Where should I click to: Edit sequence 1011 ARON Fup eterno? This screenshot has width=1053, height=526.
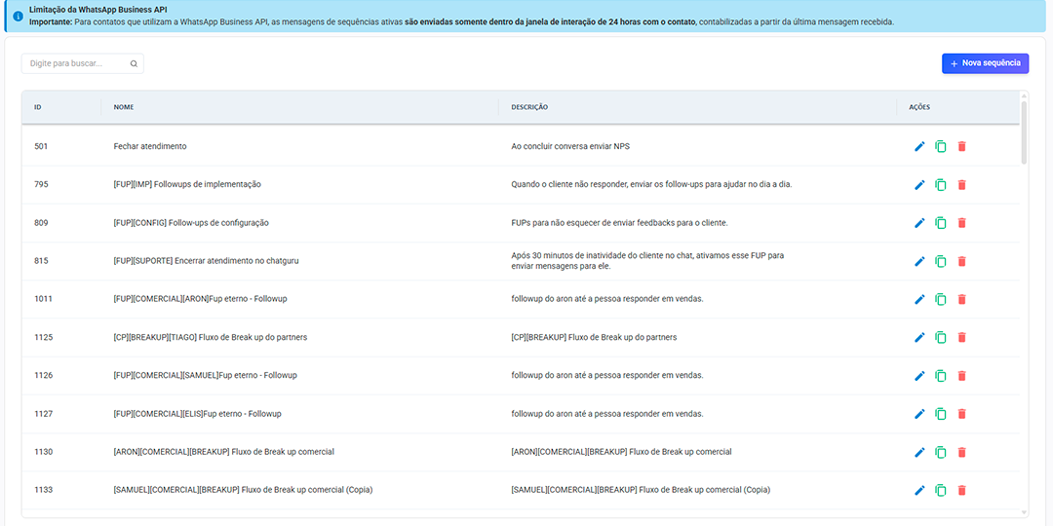918,299
